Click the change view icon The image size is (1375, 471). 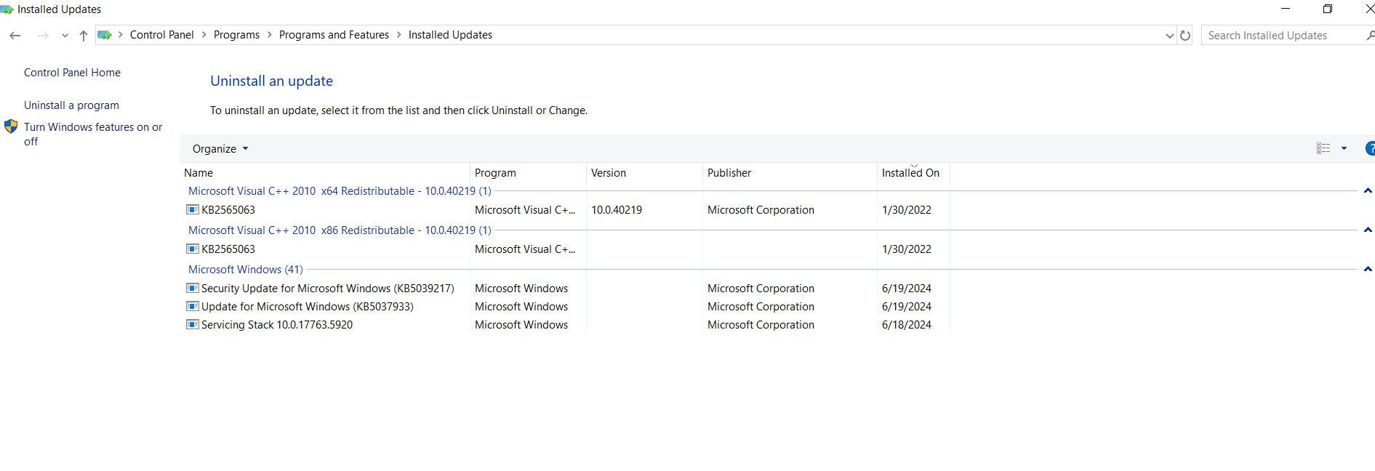[x=1323, y=148]
